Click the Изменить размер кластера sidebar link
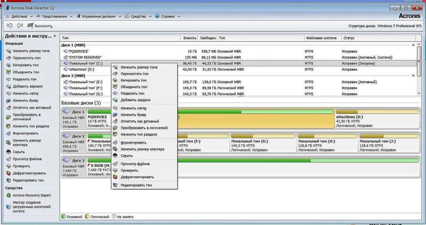The image size is (426, 225). (27, 143)
